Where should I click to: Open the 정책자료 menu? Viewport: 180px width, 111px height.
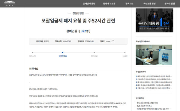129,4
